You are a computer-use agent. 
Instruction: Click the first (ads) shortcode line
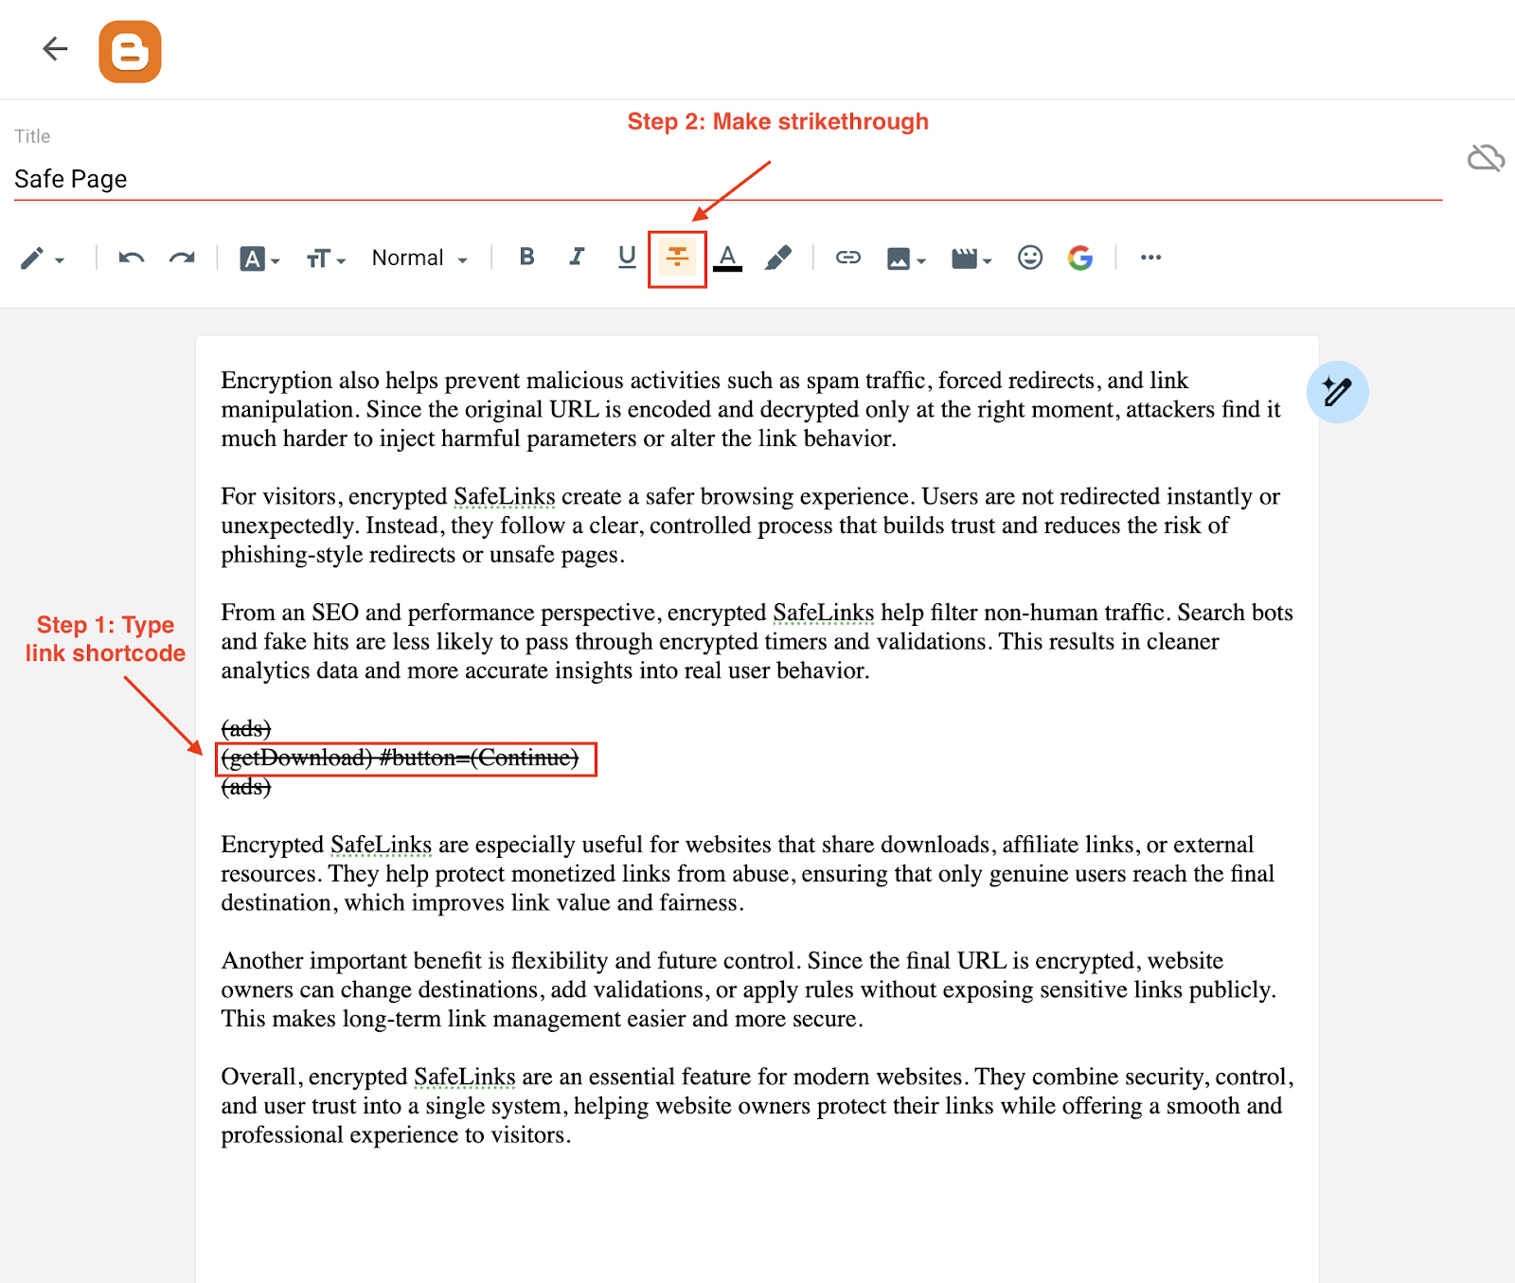click(246, 729)
